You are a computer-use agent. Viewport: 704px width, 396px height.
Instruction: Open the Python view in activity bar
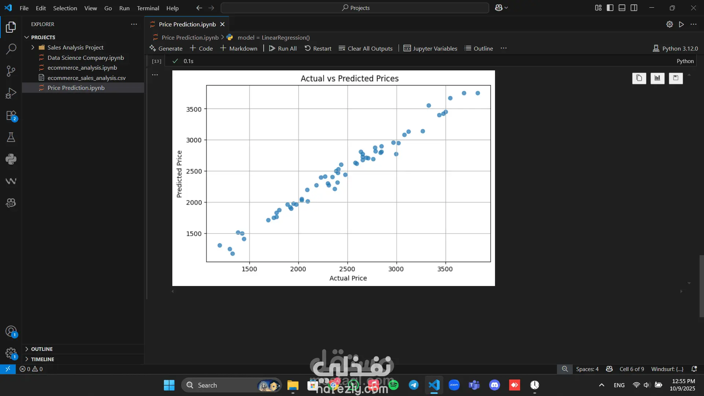11,159
